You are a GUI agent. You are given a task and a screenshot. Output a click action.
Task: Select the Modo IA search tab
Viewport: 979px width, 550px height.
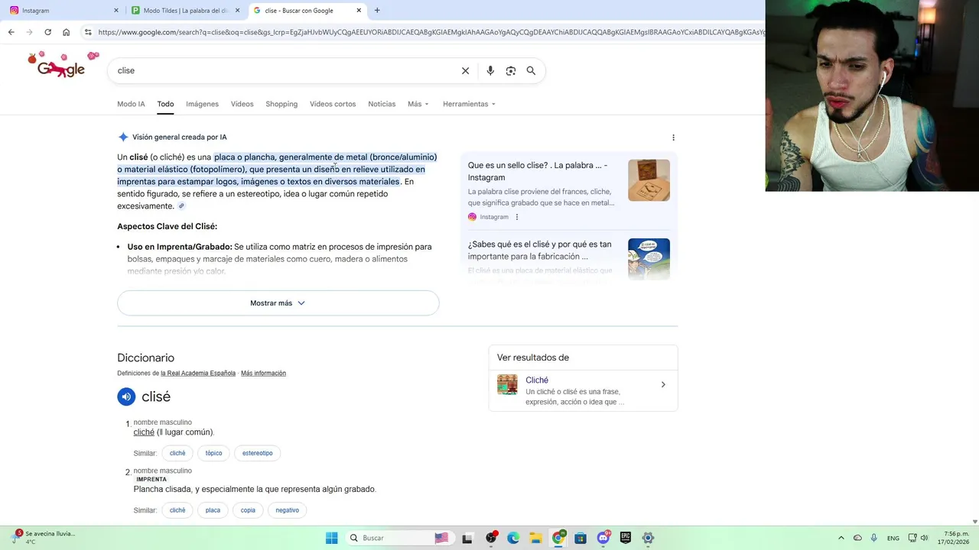coord(131,104)
